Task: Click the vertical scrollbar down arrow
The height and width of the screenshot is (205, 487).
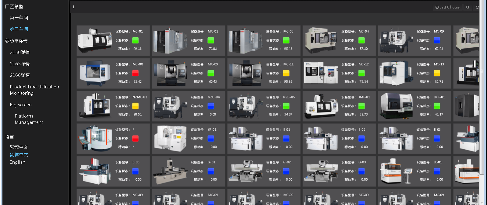Action: click(482, 203)
